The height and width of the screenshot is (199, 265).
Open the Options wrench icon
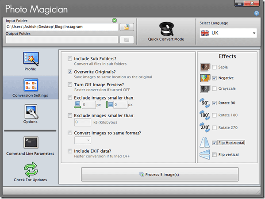pyautogui.click(x=31, y=112)
